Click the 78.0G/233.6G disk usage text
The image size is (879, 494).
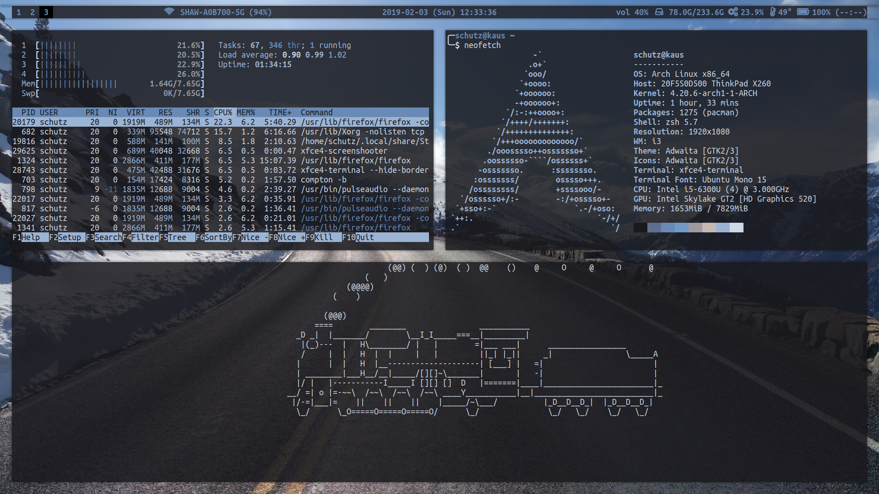(x=696, y=12)
